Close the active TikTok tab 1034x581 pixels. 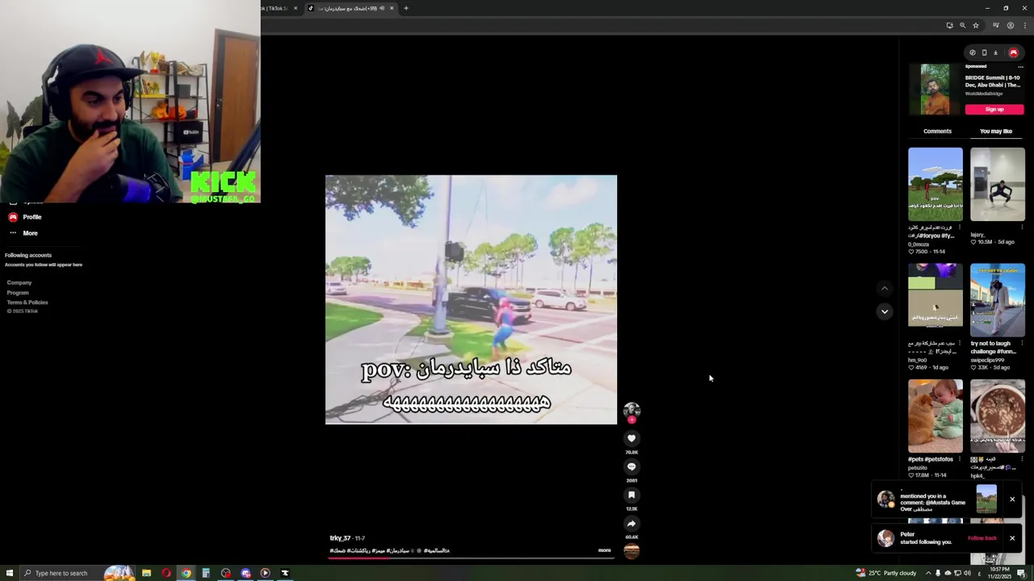[392, 8]
